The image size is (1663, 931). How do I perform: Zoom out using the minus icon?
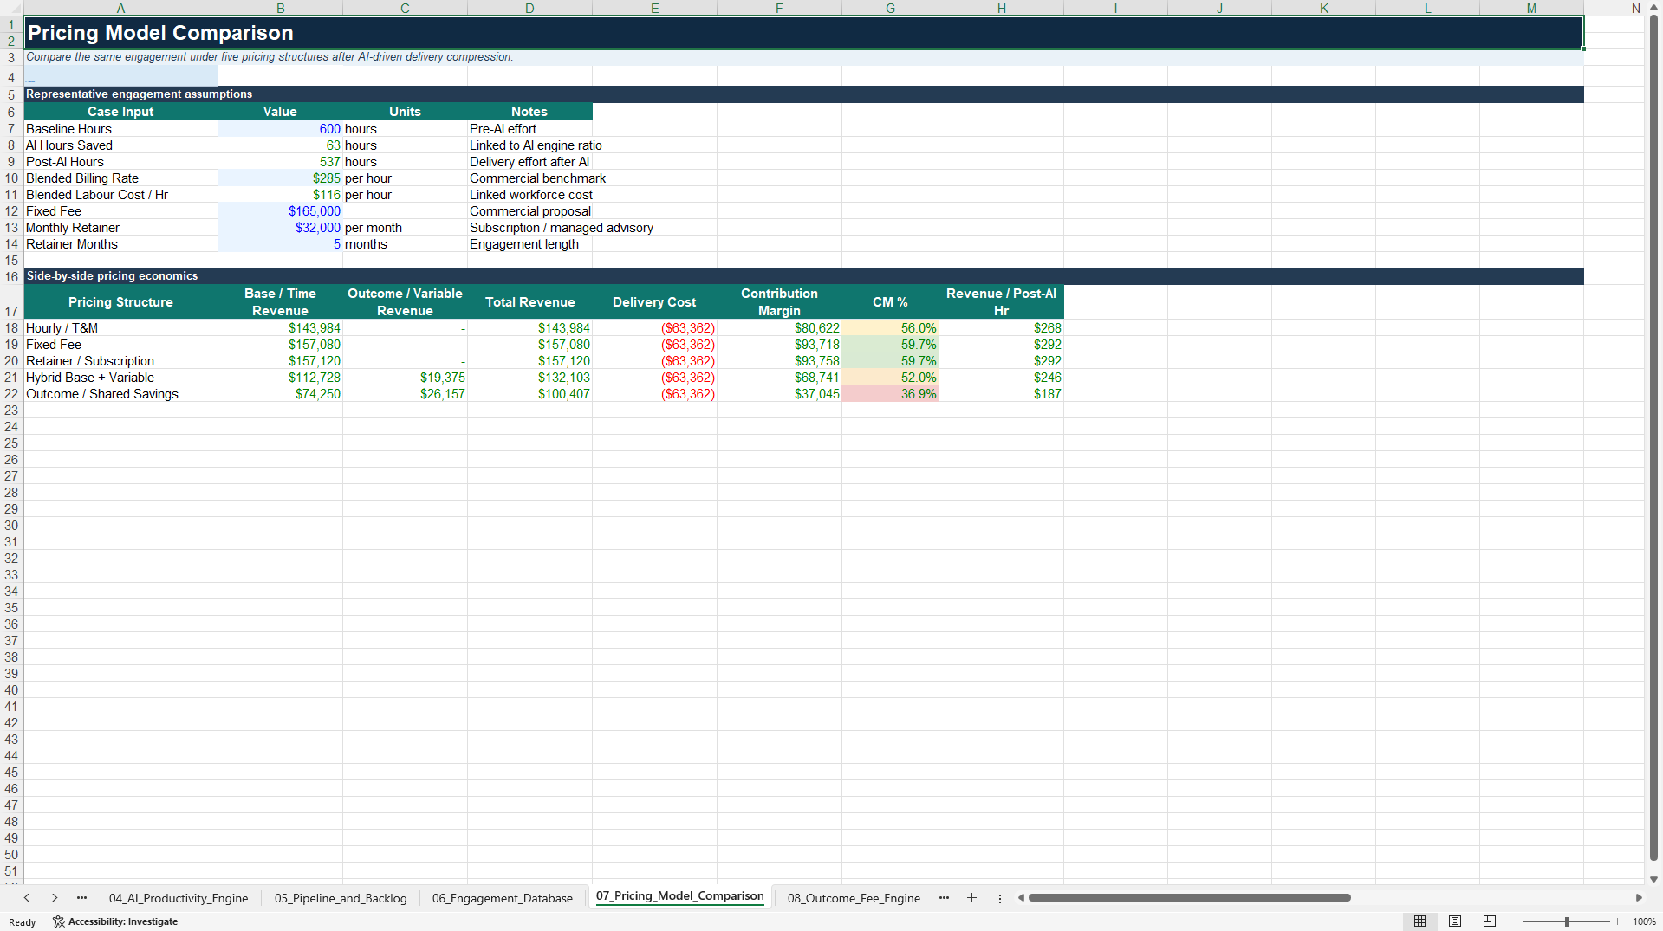pyautogui.click(x=1516, y=921)
